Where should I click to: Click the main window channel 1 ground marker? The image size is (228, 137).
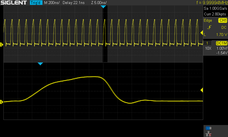[1, 45]
